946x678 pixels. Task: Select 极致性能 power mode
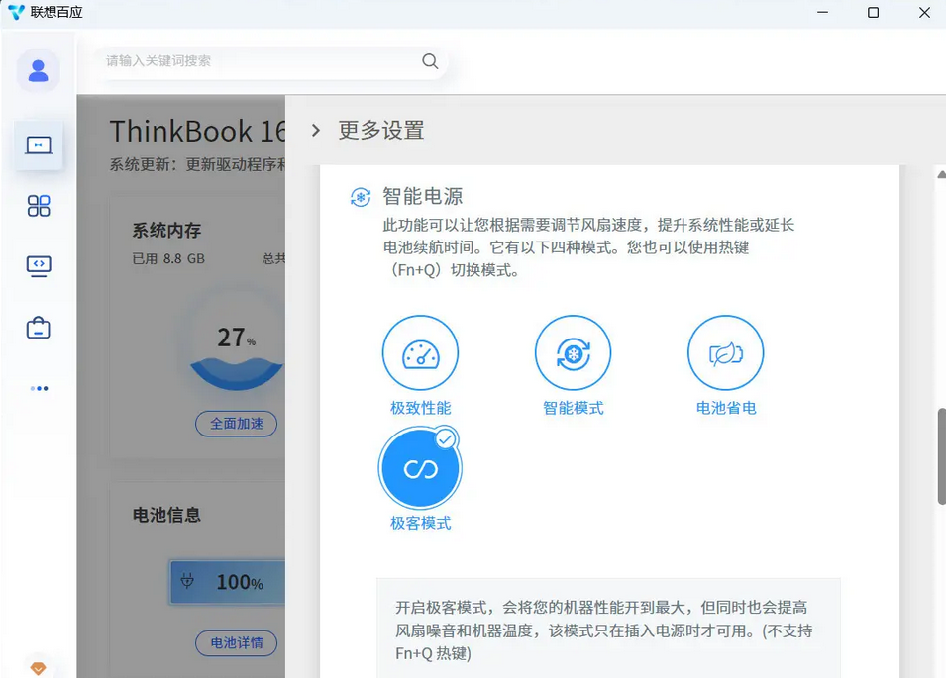(421, 353)
